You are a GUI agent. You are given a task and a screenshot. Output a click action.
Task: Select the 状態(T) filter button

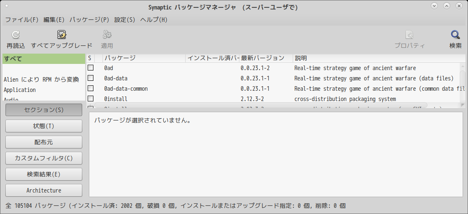click(x=43, y=126)
